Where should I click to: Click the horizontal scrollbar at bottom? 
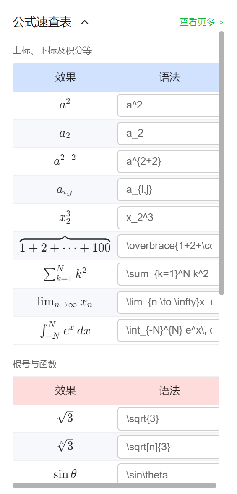[x=115, y=486]
